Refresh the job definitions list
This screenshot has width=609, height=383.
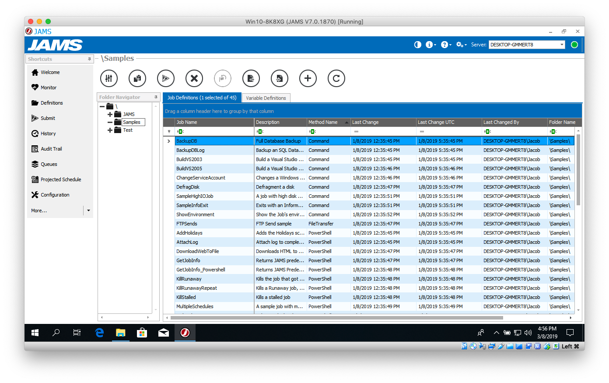[336, 78]
